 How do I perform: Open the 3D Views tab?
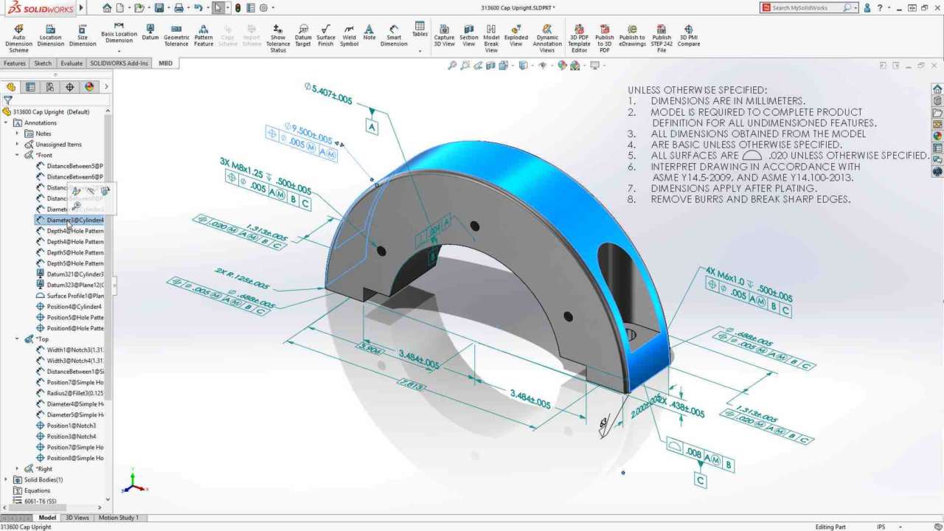[x=77, y=518]
